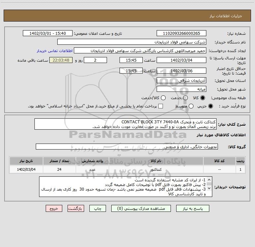255x247 pixels.
Task: Click row number 1 cell
Action: point(240,169)
